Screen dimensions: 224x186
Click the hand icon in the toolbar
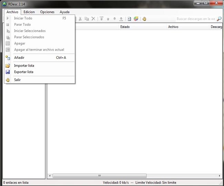click(x=144, y=19)
